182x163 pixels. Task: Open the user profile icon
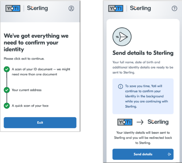click(71, 8)
